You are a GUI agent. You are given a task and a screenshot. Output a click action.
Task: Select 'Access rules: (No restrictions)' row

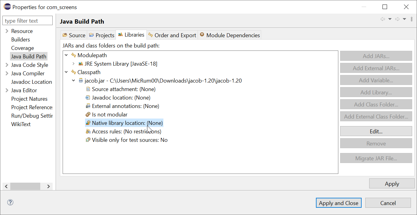coord(123,131)
